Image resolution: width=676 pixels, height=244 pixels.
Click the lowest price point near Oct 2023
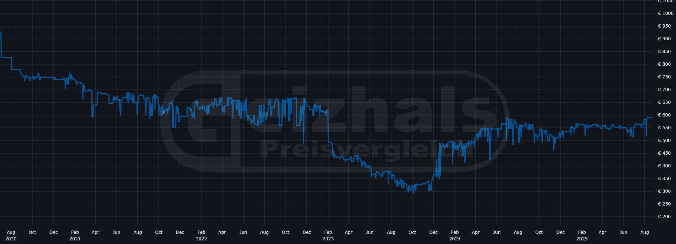413,193
